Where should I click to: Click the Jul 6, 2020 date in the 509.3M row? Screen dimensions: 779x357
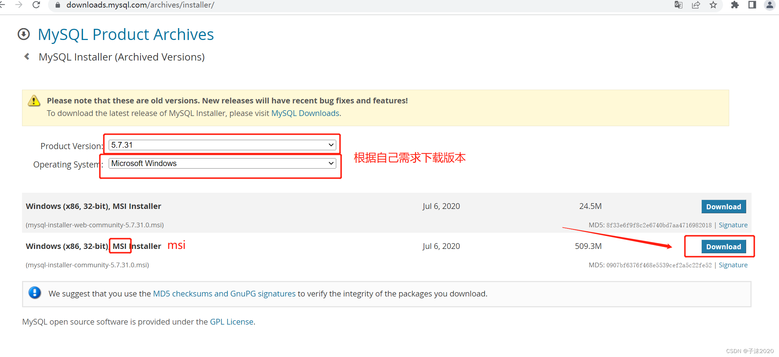pos(441,246)
